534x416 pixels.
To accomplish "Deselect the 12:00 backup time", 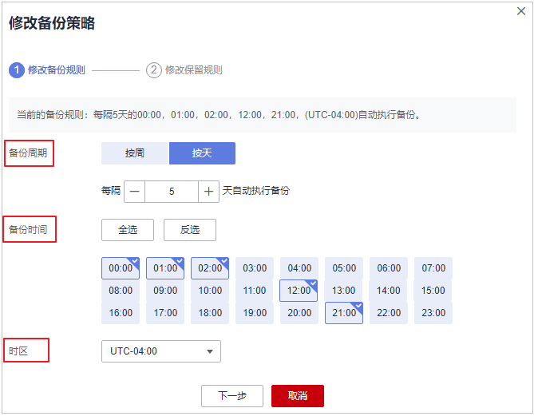I will pos(299,291).
